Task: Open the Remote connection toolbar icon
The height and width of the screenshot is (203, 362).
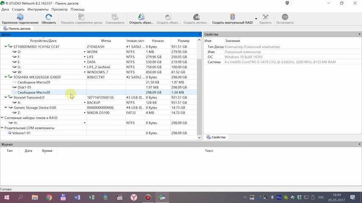Action: [x=20, y=19]
